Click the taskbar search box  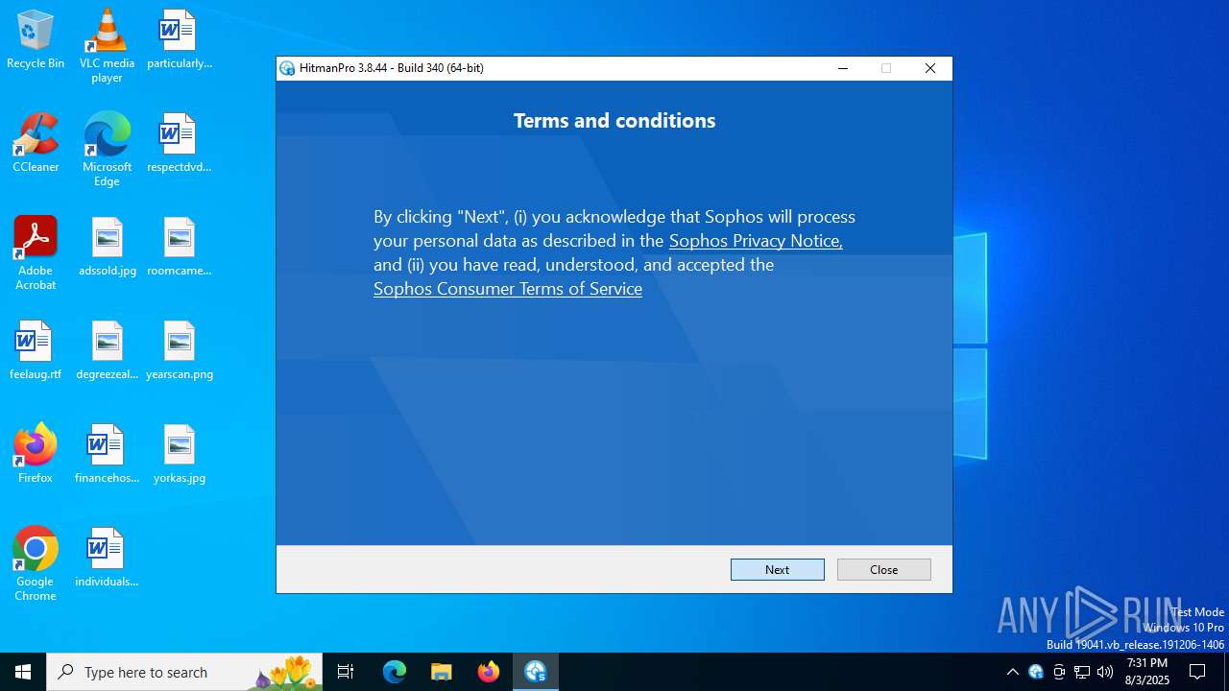pyautogui.click(x=184, y=672)
